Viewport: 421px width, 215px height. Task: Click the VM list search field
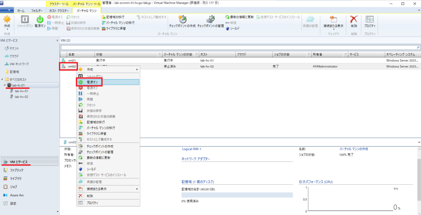click(238, 47)
